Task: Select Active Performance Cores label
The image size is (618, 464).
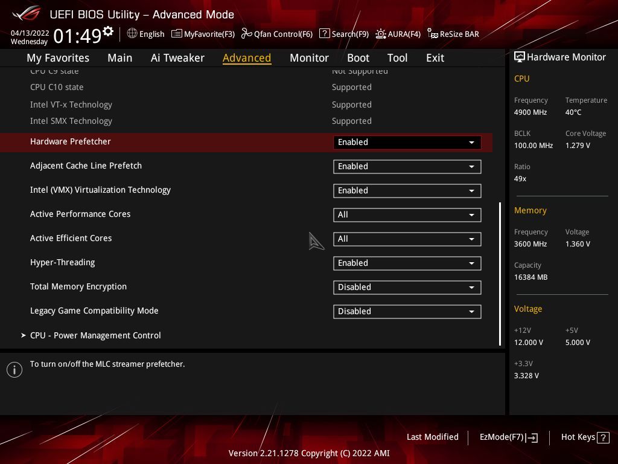Action: (x=80, y=214)
